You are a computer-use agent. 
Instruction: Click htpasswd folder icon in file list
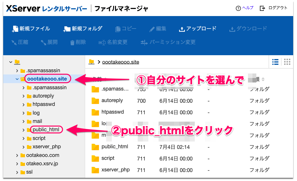[95, 112]
